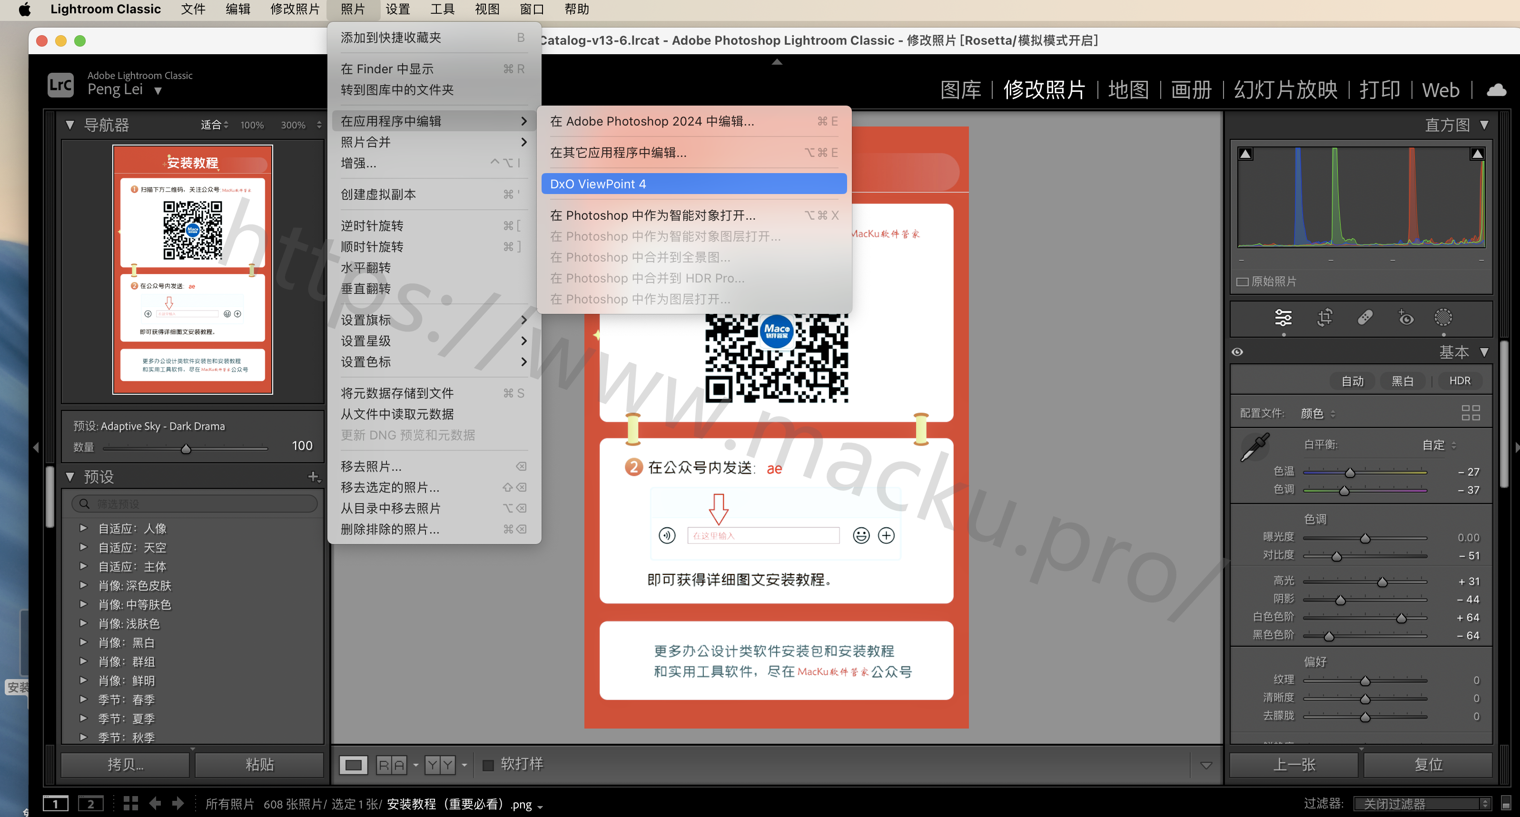Collapse the 预设 panel triangle
1520x817 pixels.
tap(69, 477)
